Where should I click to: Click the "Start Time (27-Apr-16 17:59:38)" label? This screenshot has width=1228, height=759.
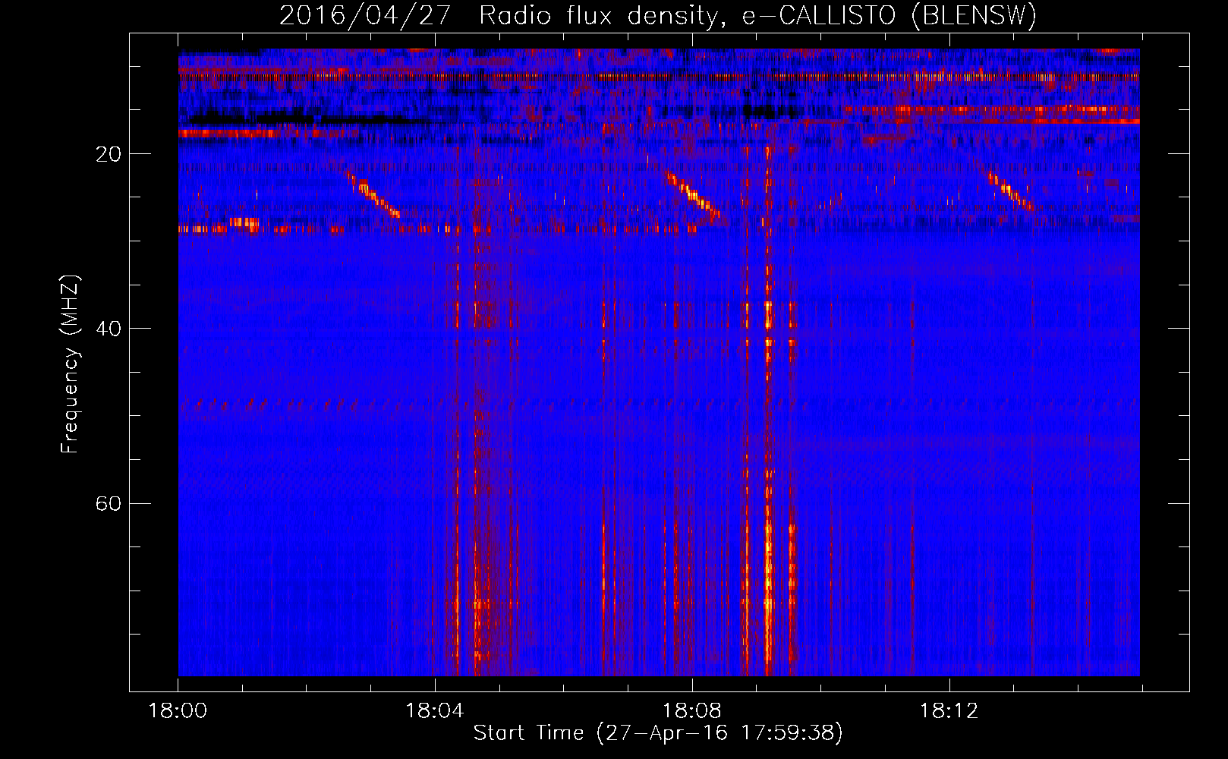(x=658, y=733)
